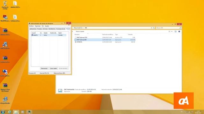Switch to the Servicios tab
The image size is (204, 114).
point(45,29)
